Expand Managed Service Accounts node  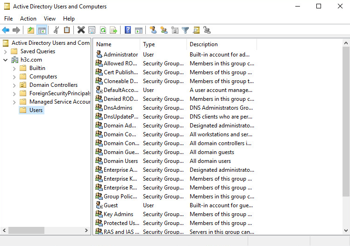[x=14, y=102]
